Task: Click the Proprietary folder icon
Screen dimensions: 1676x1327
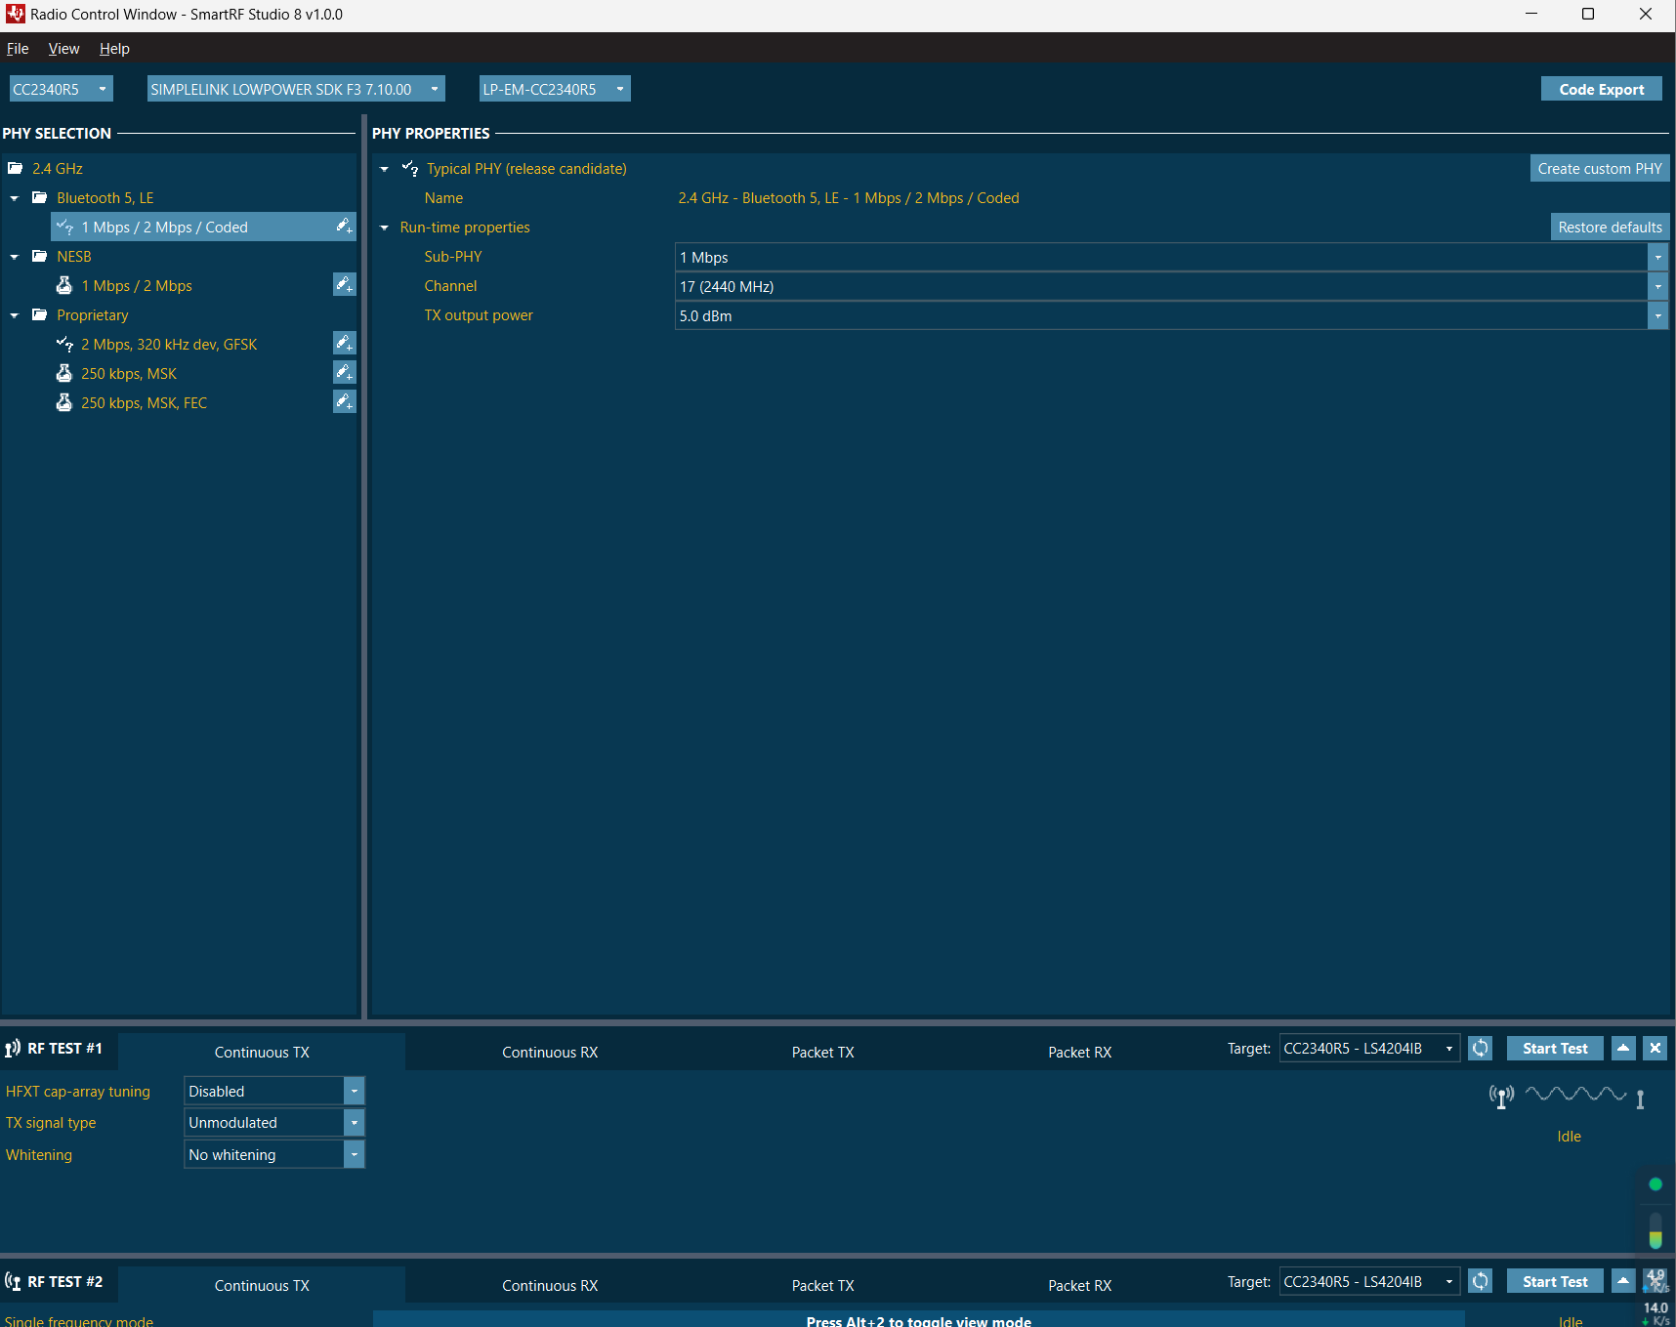Action: (x=40, y=314)
